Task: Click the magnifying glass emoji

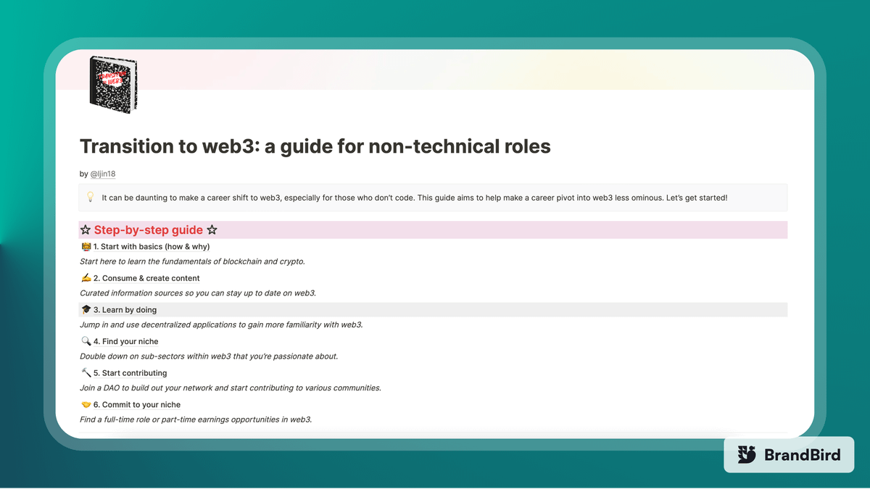Action: (86, 341)
